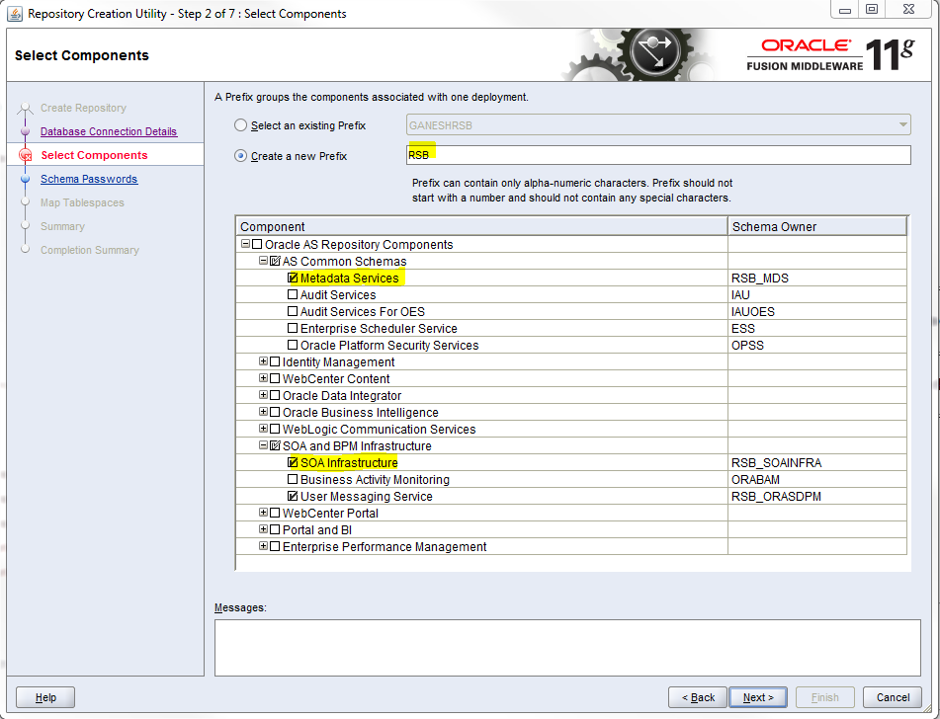Select RSB_ORASDPM schema owner cell
The width and height of the screenshot is (940, 719).
(x=817, y=496)
